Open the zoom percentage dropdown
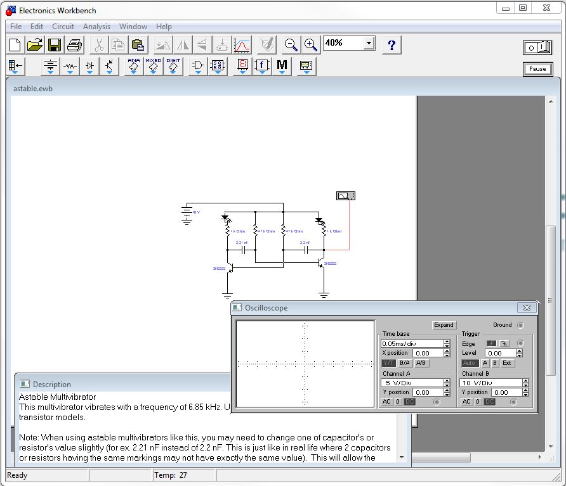566x486 pixels. (x=369, y=43)
